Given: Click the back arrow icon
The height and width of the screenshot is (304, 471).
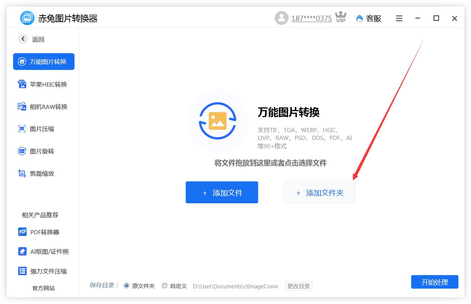Looking at the screenshot, I should point(23,39).
